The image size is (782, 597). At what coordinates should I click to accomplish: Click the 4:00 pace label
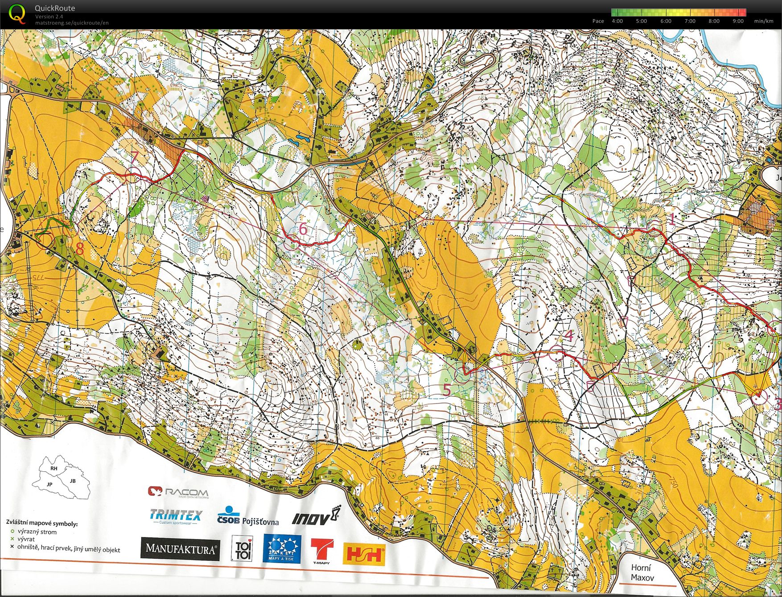pyautogui.click(x=617, y=21)
